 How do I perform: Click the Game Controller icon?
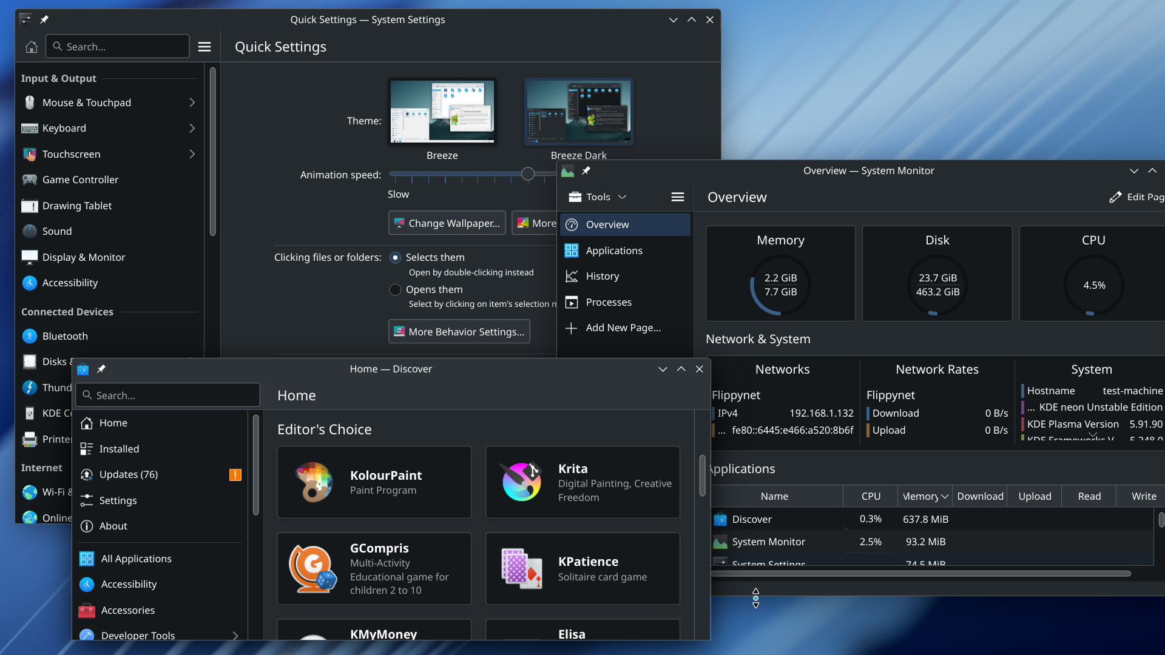click(30, 180)
